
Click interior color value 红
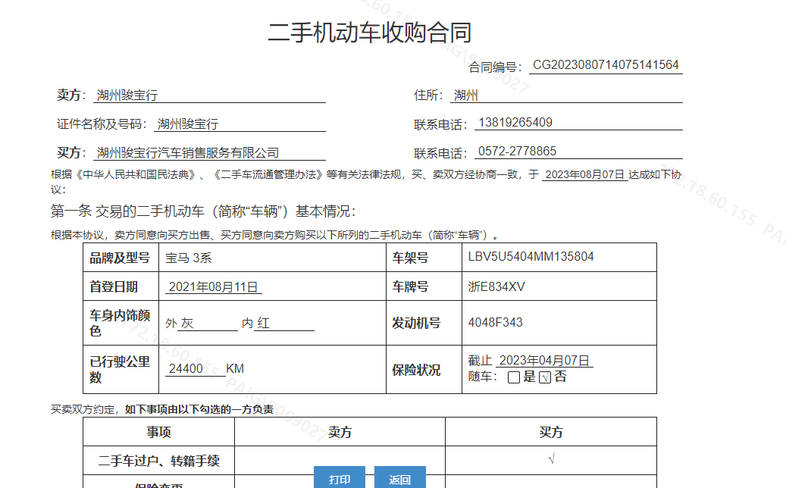coord(263,323)
